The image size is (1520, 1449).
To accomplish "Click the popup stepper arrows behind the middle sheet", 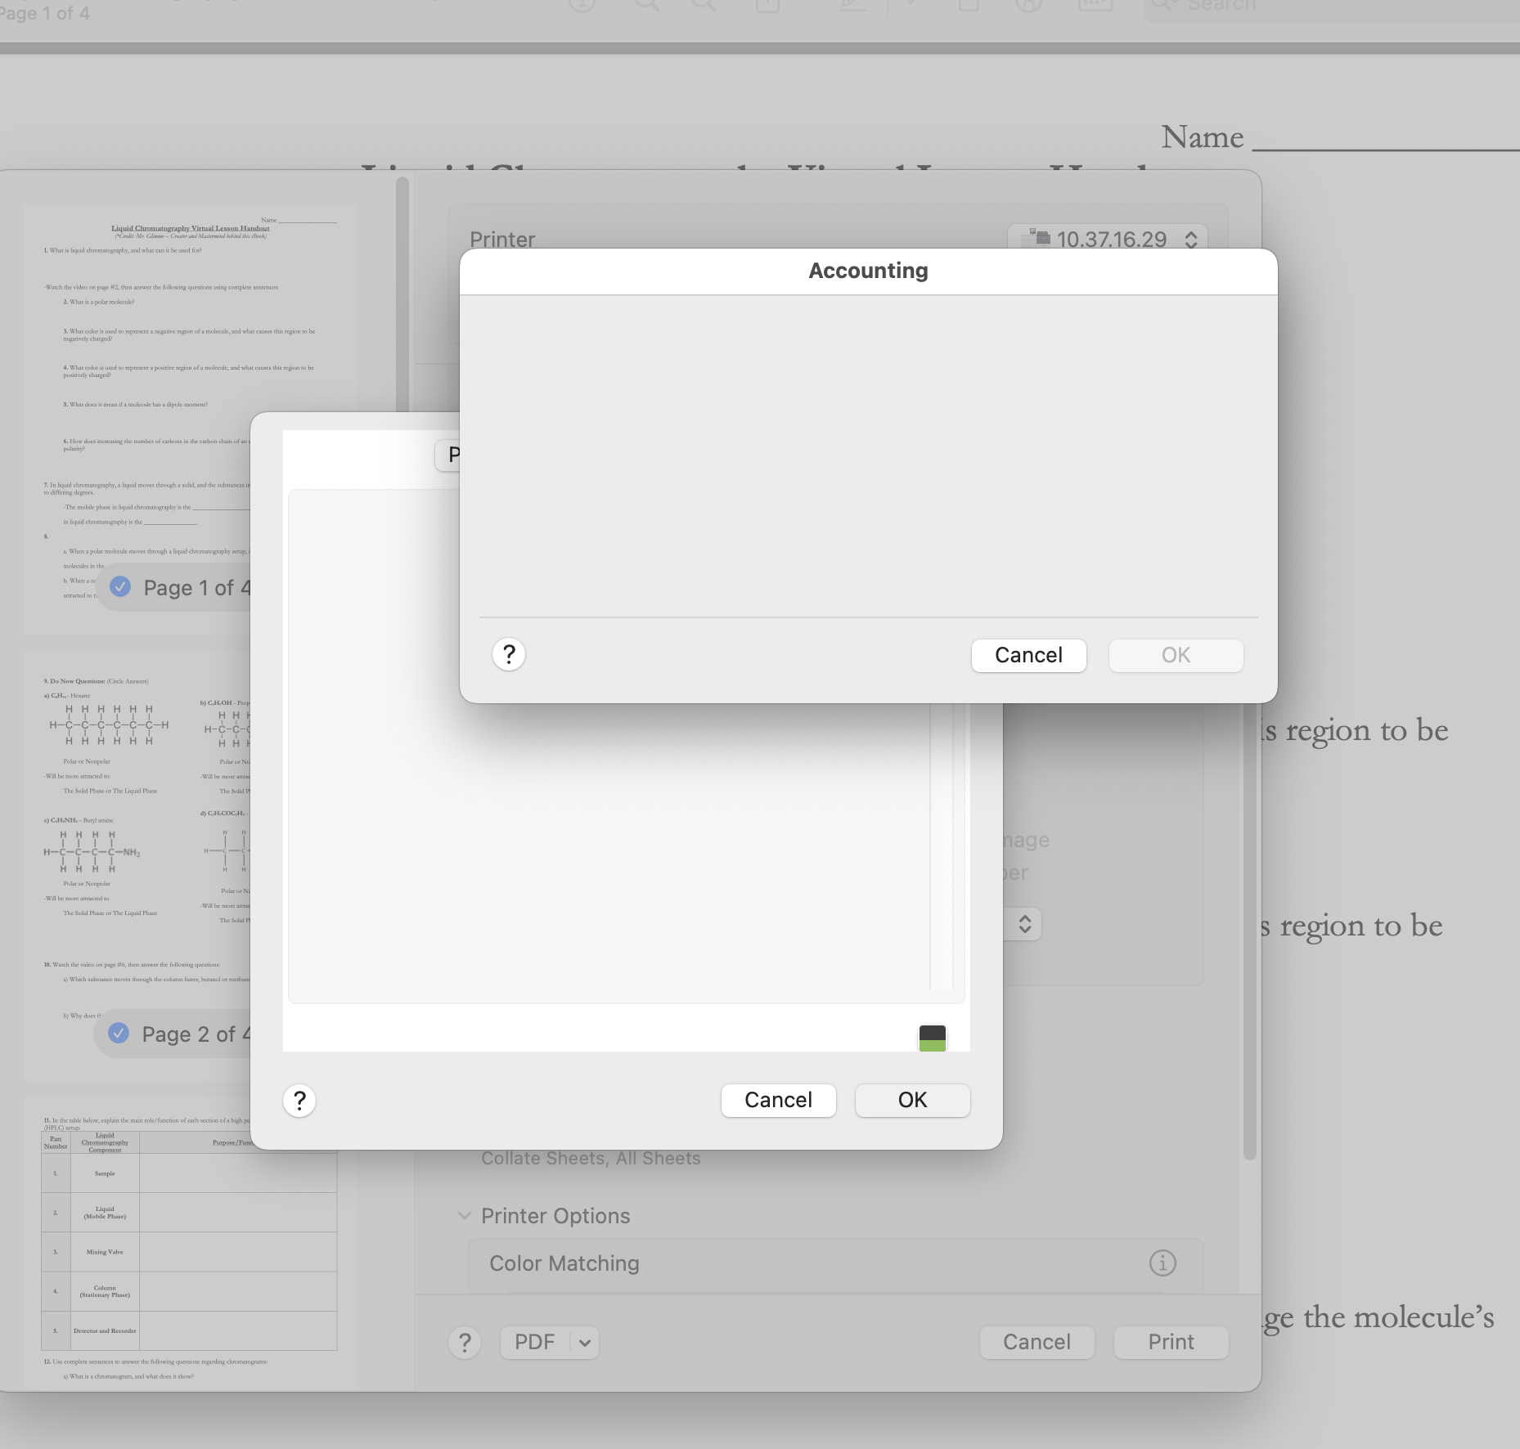I will pos(1024,924).
